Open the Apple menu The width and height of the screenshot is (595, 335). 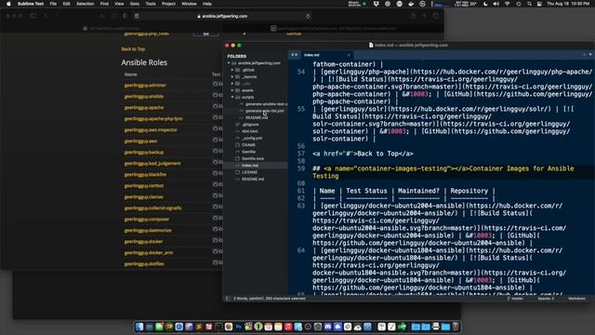pos(8,4)
